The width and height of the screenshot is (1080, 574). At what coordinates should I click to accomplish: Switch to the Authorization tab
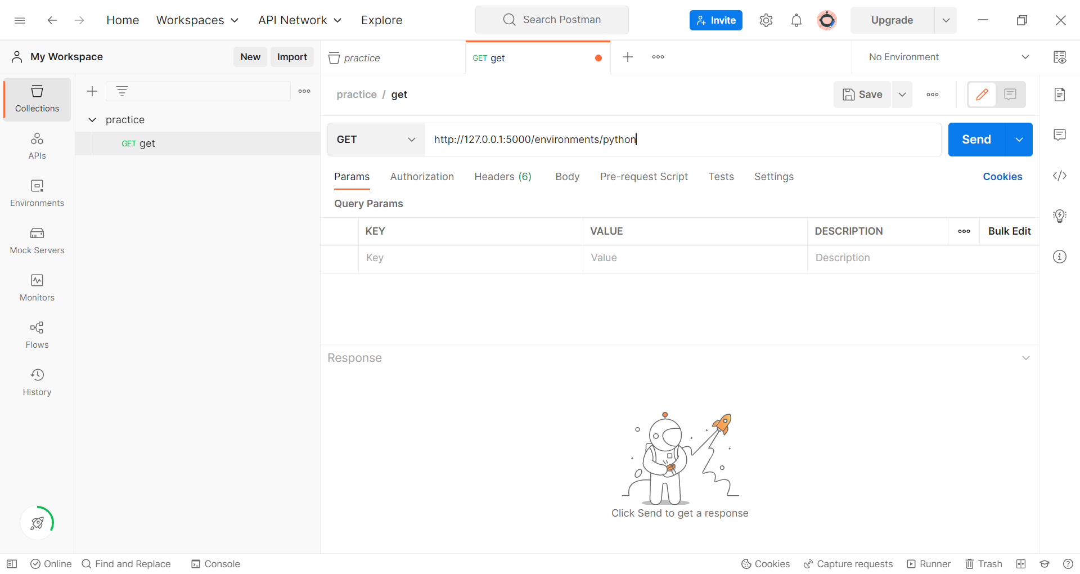[422, 177]
